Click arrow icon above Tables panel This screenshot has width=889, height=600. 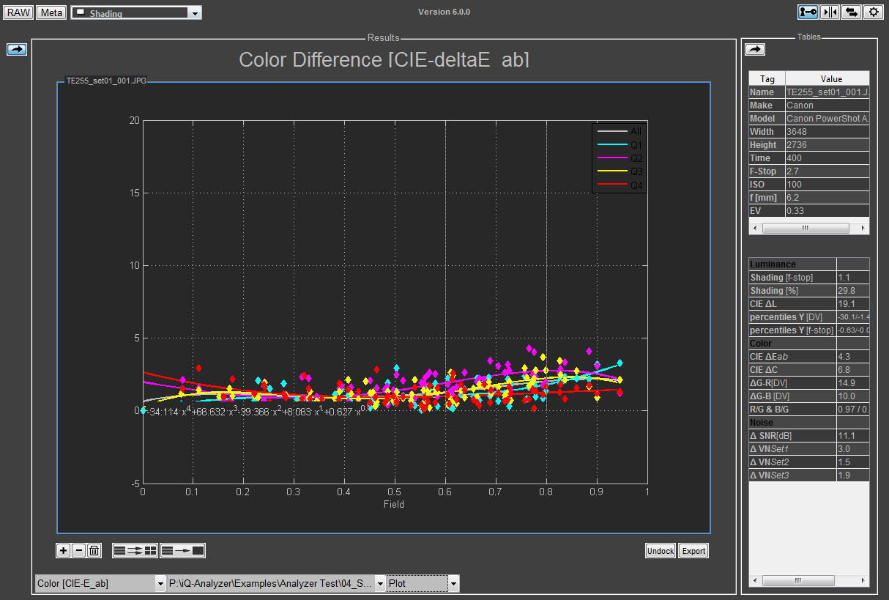tap(755, 49)
